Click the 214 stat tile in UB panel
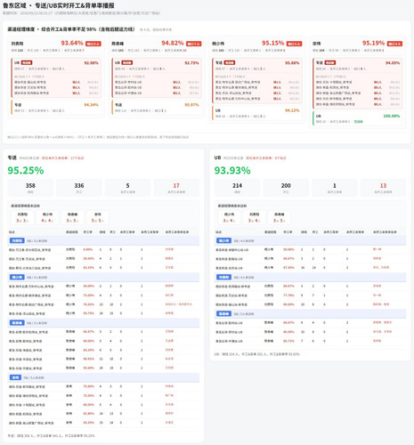The height and width of the screenshot is (445, 414). 237,188
